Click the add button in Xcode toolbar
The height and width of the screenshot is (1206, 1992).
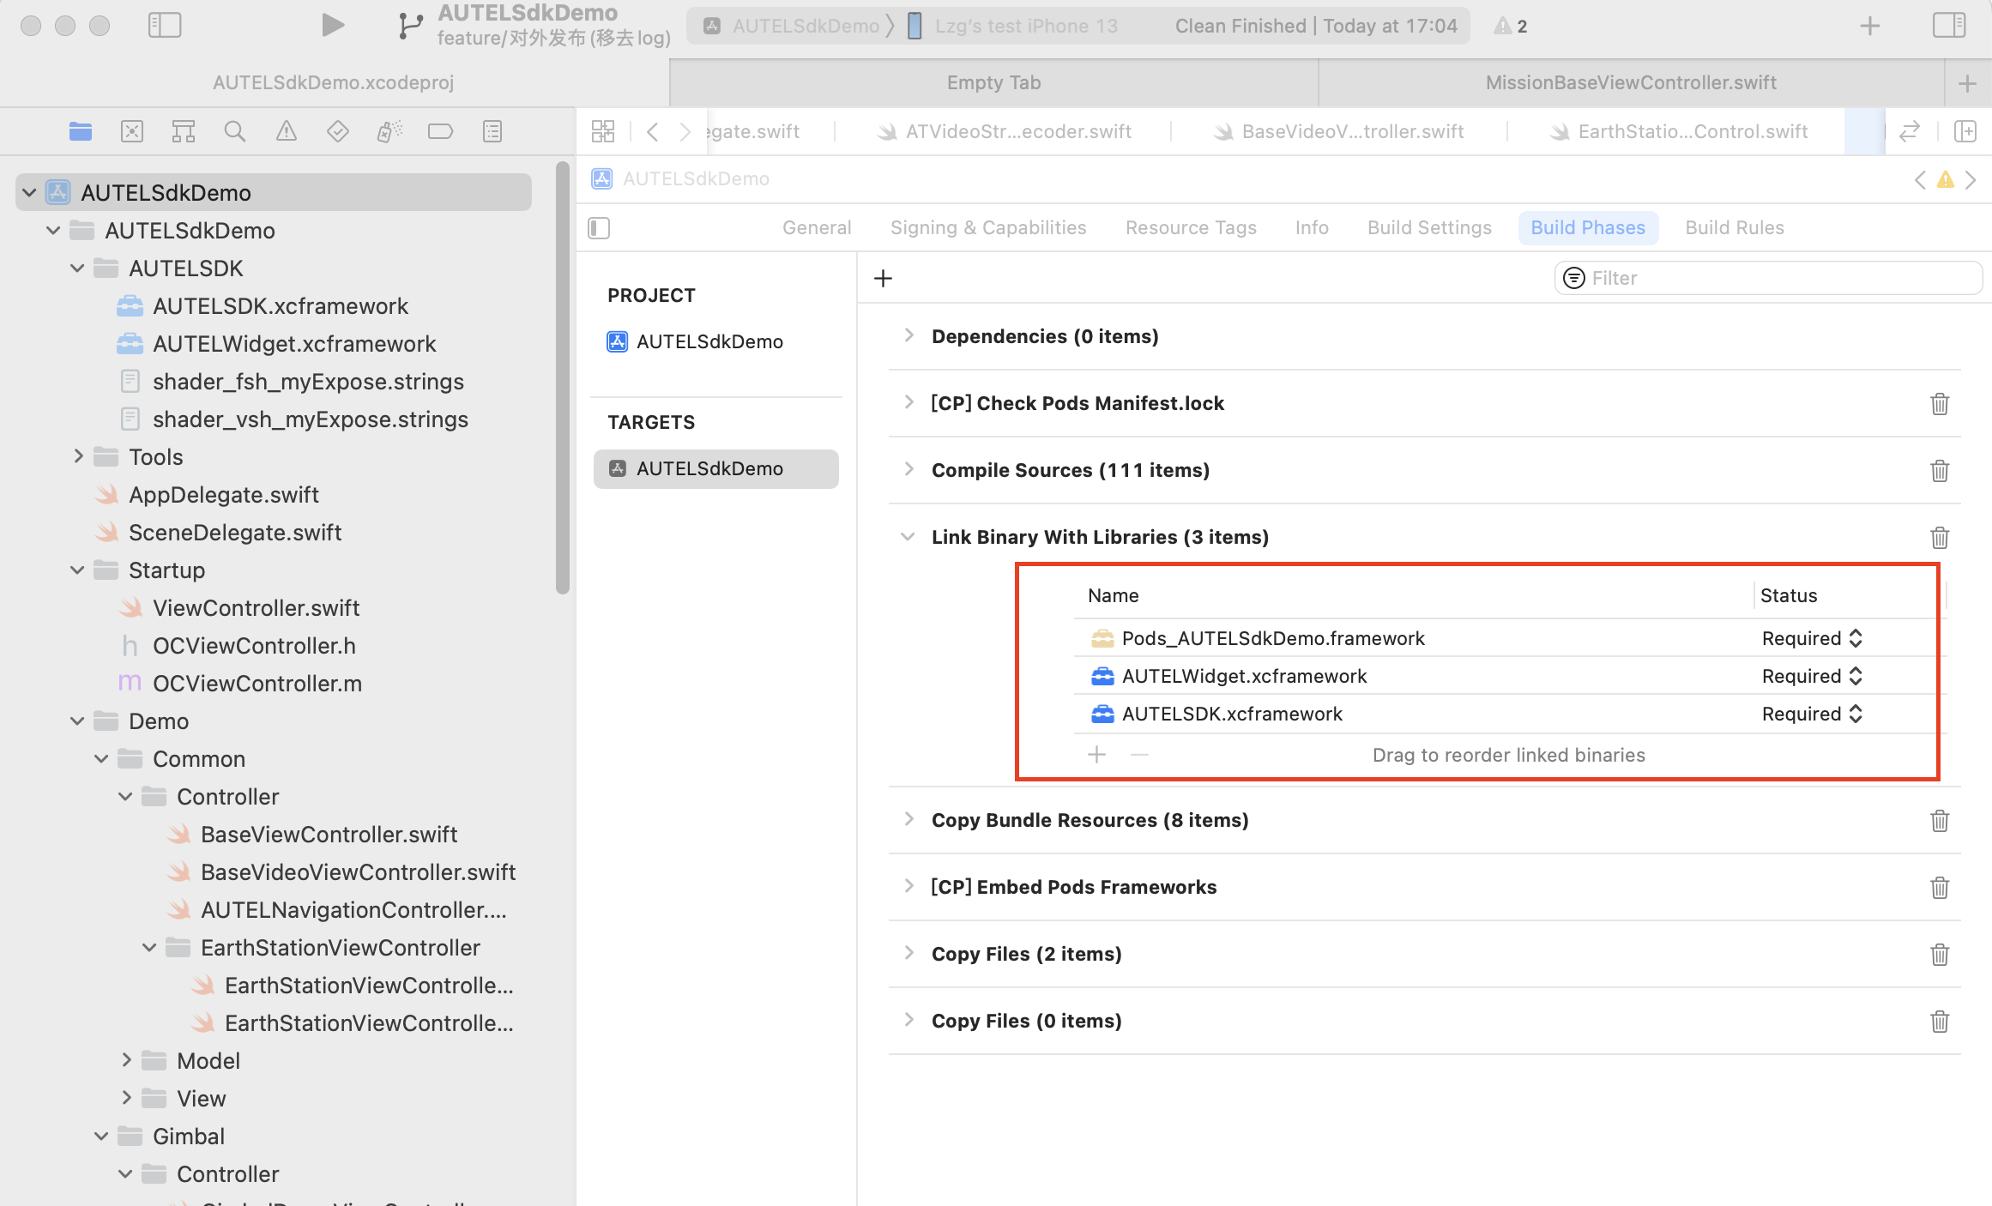1869,26
